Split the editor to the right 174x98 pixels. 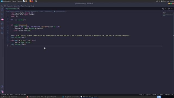pyautogui.click(x=169, y=9)
